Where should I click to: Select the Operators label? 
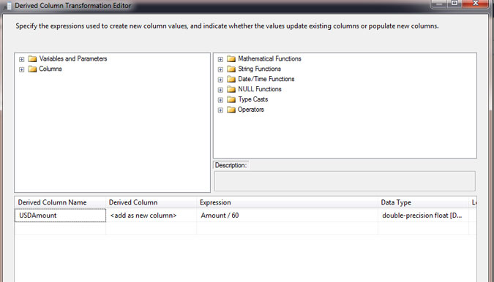tap(251, 110)
